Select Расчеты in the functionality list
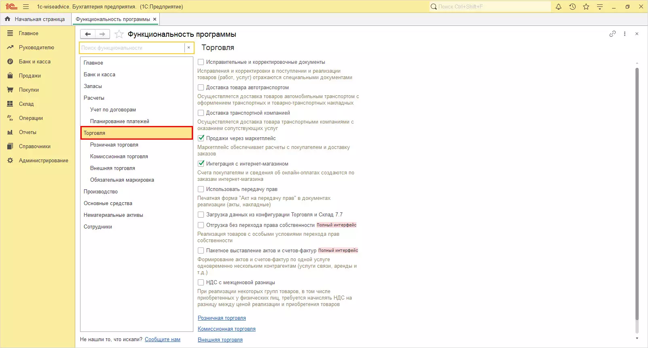Screen dimensions: 648x348 (137, 98)
